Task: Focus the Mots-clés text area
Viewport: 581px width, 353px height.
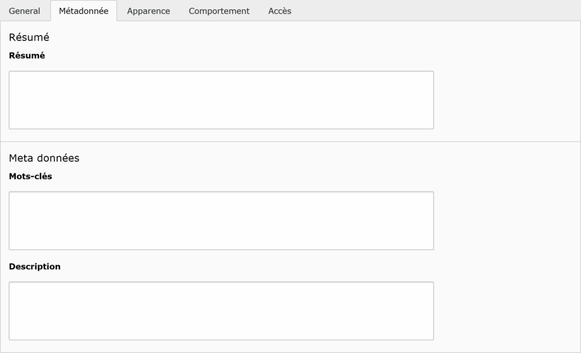Action: coord(221,220)
